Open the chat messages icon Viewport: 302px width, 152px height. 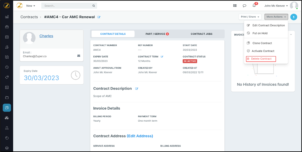click(245, 6)
